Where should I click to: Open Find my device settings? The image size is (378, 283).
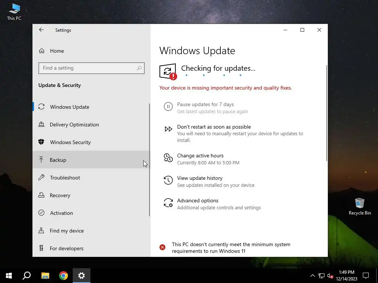(91, 231)
